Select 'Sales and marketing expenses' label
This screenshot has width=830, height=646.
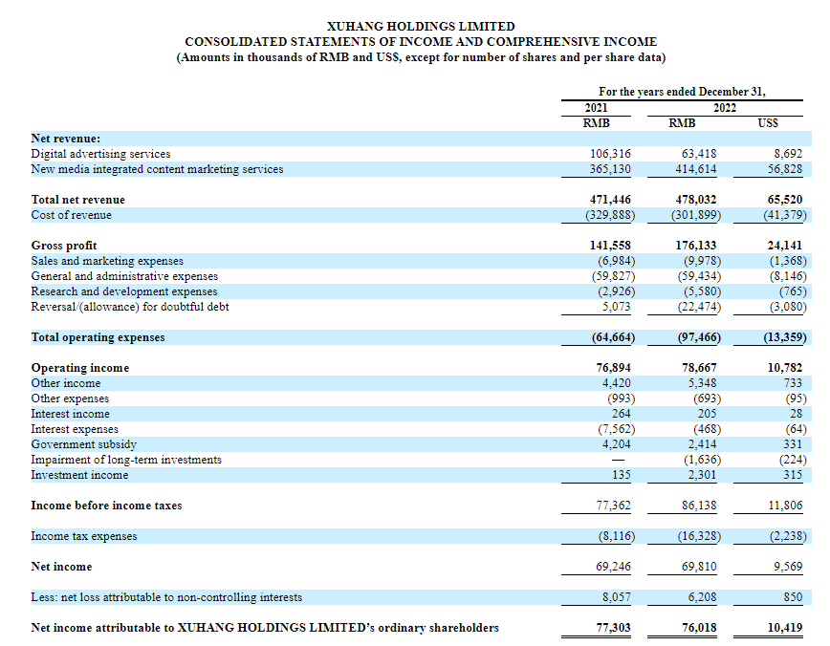[107, 261]
